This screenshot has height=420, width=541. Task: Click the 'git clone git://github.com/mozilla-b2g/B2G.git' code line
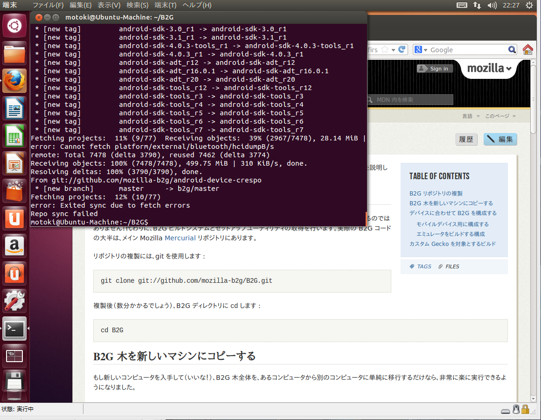tap(186, 280)
